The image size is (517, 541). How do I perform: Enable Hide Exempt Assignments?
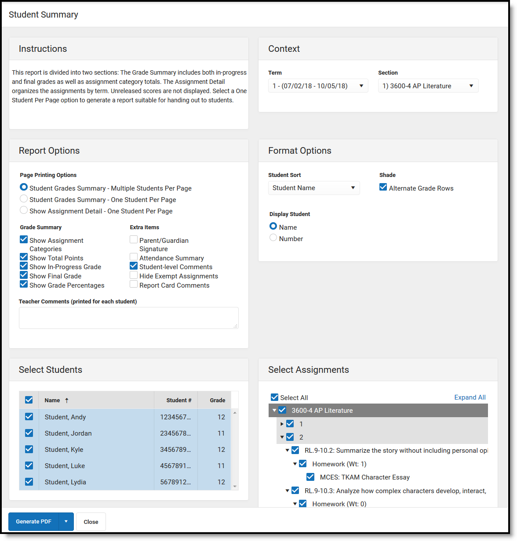click(134, 275)
